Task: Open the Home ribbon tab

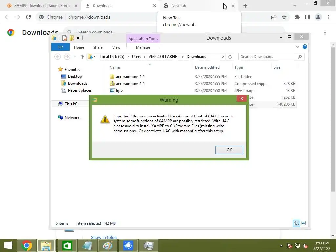Action: 79,47
